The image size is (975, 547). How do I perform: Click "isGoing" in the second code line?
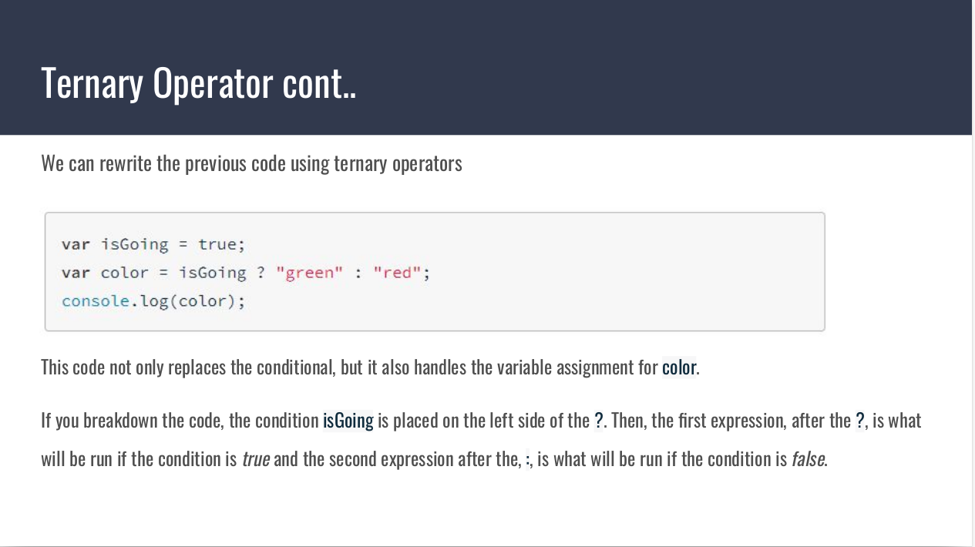point(212,273)
